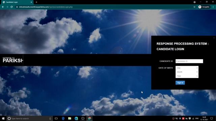216x121 pixels.
Task: Expand the Day dropdown
Action: 187,68
